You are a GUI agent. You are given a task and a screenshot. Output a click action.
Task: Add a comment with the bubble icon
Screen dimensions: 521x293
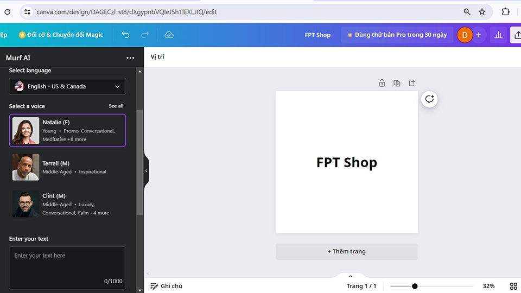[429, 99]
